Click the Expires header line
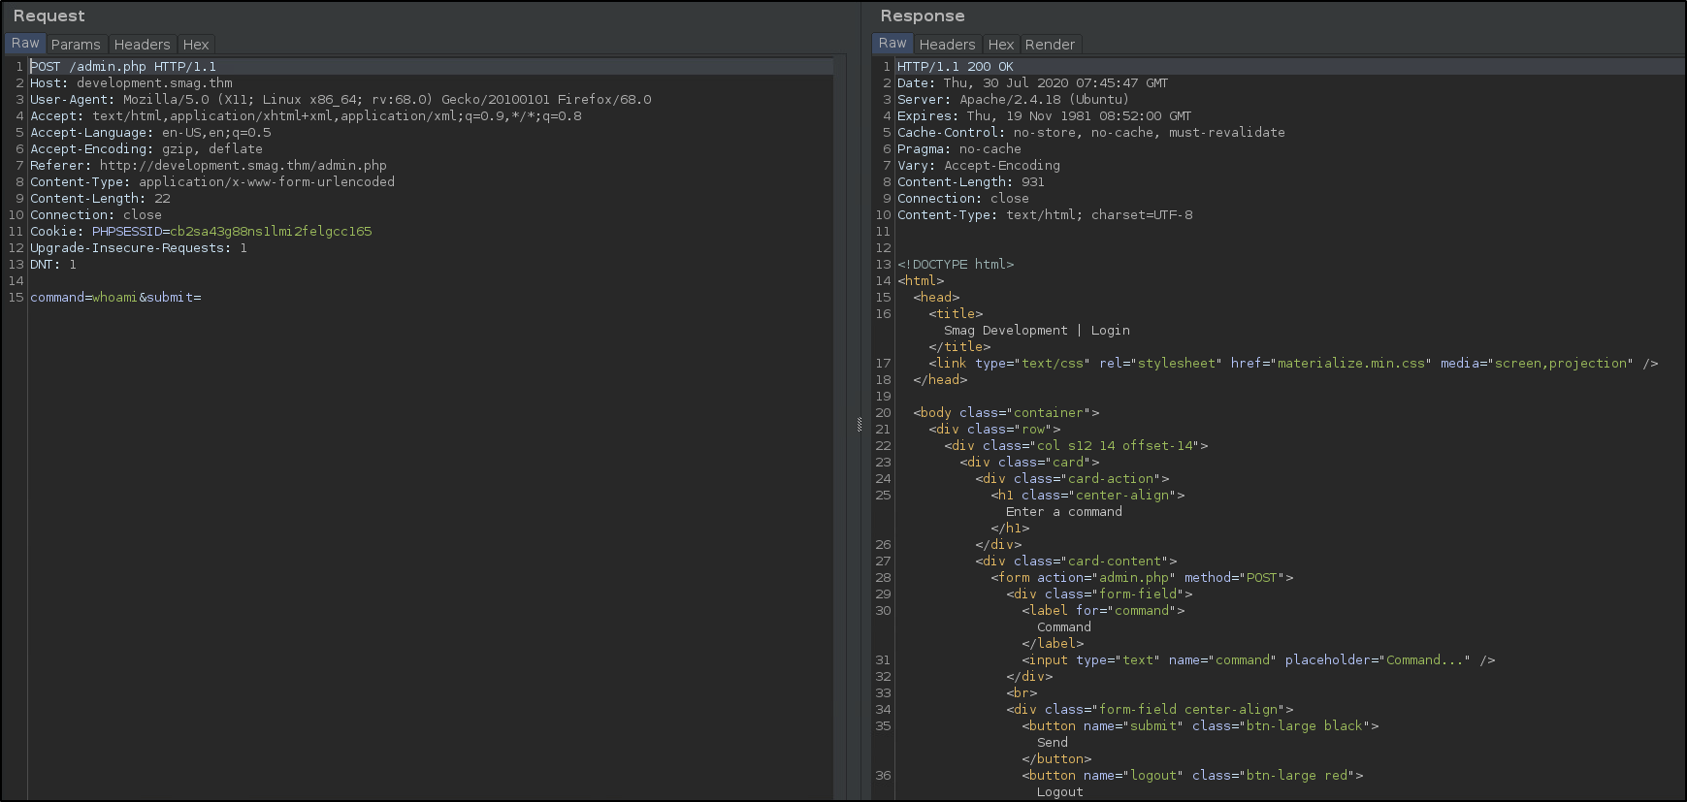 (1045, 116)
